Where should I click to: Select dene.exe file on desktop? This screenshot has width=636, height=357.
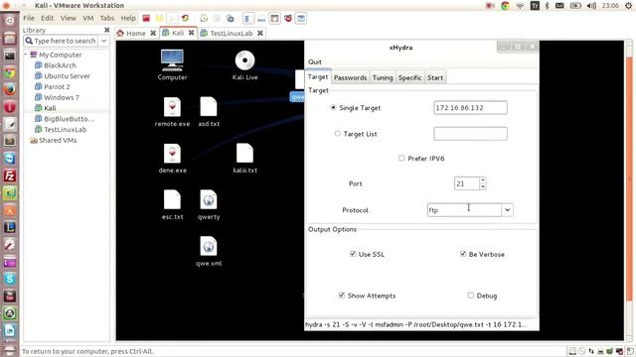click(172, 159)
